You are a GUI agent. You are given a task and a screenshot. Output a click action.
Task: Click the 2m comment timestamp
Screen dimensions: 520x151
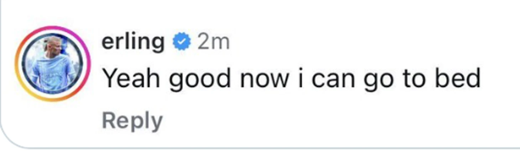point(214,42)
